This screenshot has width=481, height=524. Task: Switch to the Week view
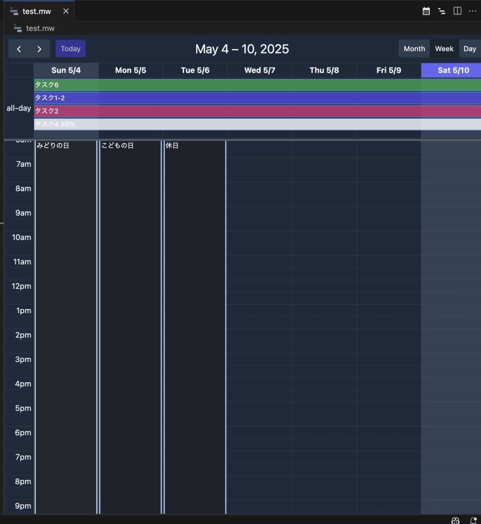tap(444, 49)
